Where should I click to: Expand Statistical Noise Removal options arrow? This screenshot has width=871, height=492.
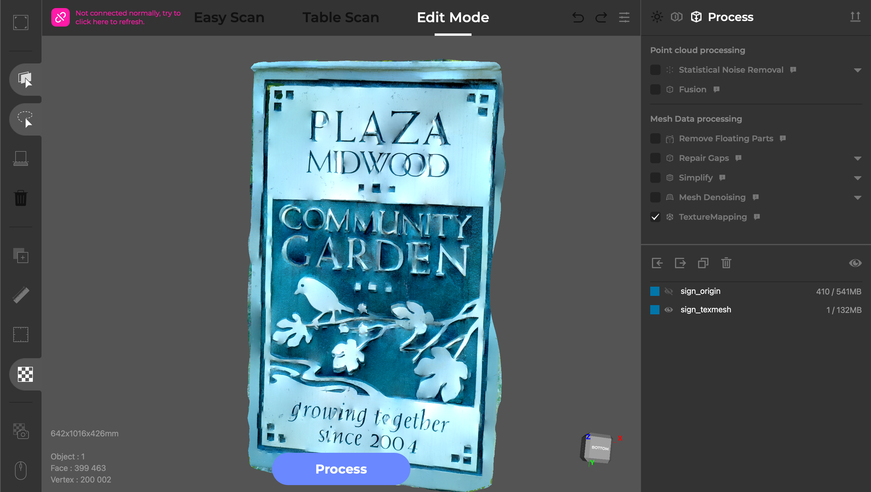[857, 70]
